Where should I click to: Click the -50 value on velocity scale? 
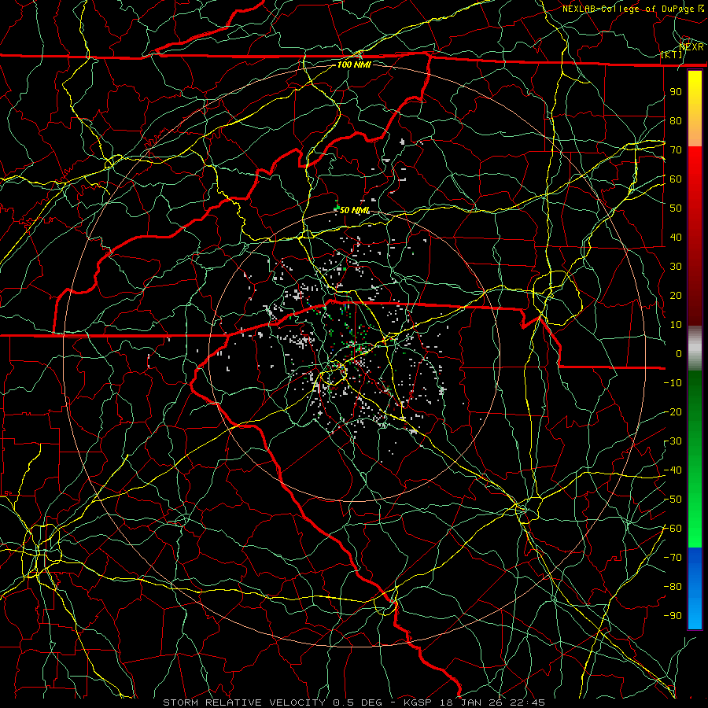673,500
